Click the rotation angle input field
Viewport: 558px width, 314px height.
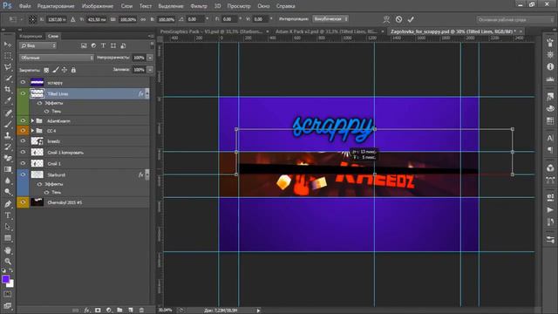click(x=195, y=19)
